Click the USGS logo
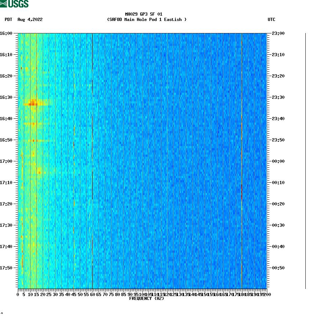The image size is (321, 317). point(14,4)
